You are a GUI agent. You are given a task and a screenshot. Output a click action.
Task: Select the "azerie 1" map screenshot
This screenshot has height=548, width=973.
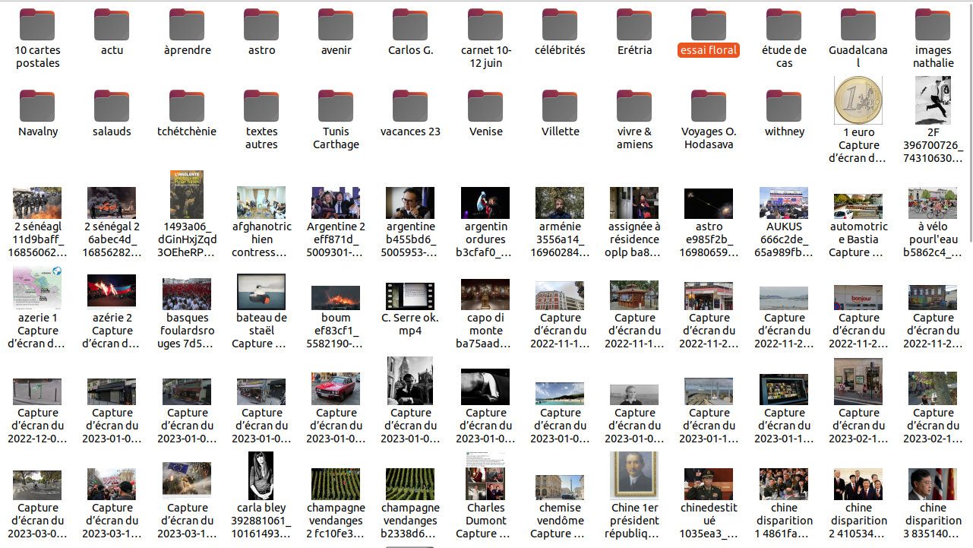(x=37, y=288)
